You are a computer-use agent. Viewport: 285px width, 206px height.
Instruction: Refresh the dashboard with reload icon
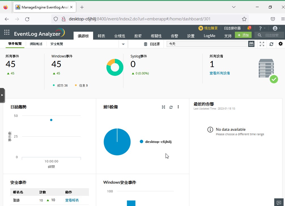point(271,44)
